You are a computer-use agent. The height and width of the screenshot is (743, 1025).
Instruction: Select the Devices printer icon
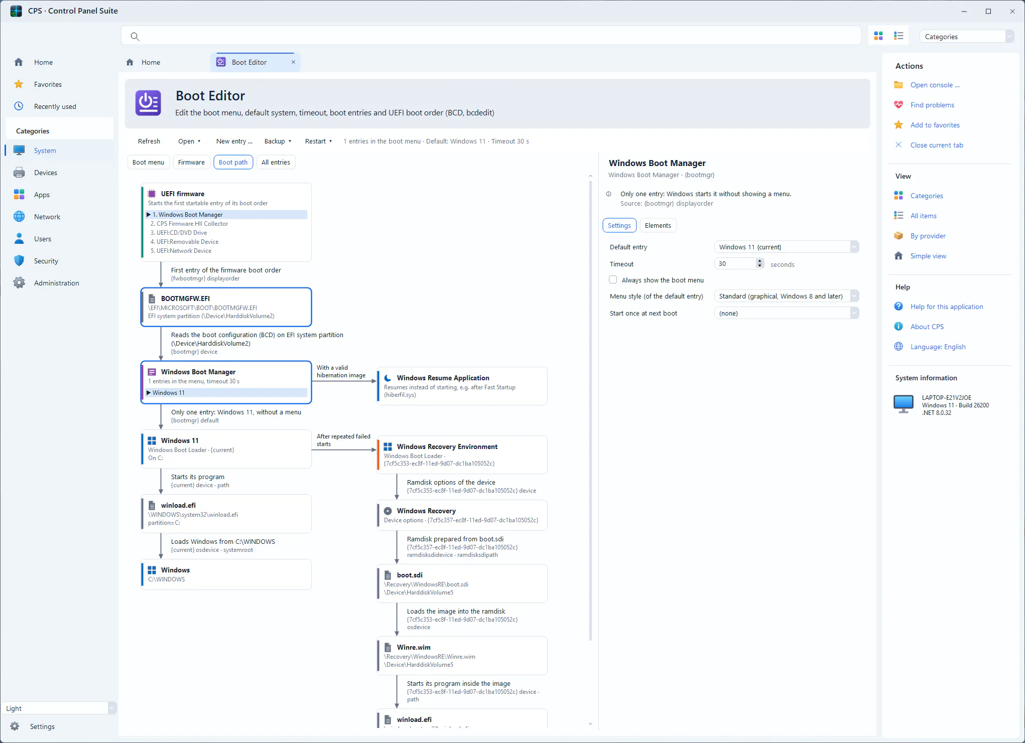tap(19, 173)
